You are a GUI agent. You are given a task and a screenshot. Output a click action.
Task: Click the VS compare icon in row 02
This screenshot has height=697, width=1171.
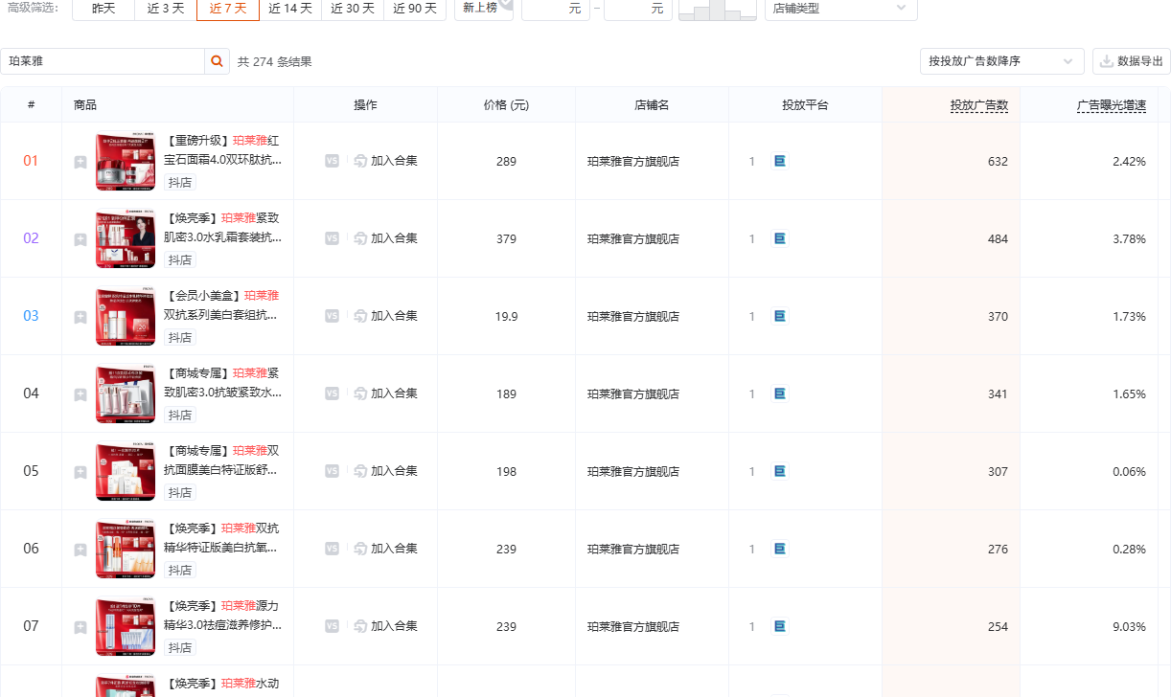[x=332, y=238]
